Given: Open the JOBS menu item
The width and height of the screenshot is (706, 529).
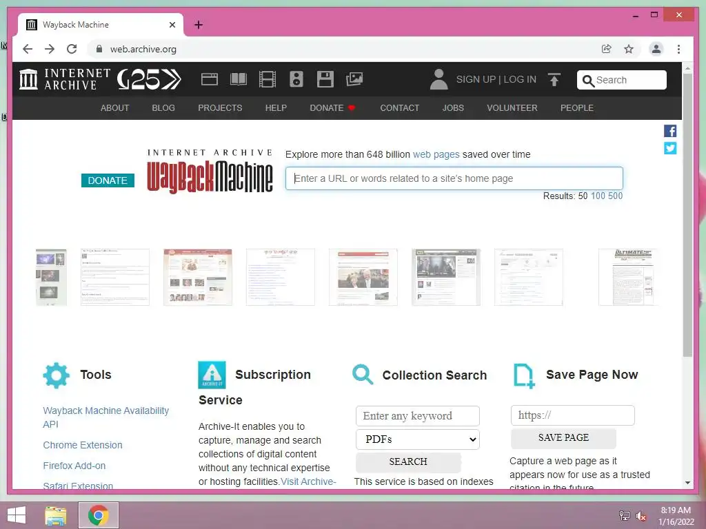Looking at the screenshot, I should [453, 108].
